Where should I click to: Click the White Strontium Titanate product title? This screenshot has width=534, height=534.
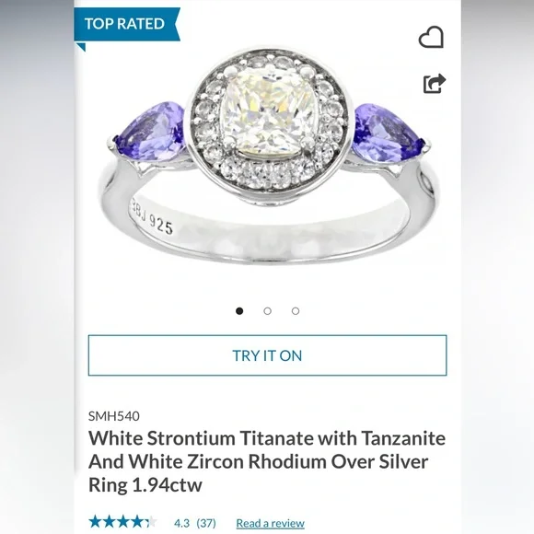tap(267, 461)
